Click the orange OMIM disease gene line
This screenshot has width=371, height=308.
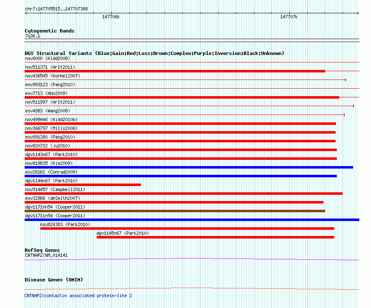coord(192,288)
